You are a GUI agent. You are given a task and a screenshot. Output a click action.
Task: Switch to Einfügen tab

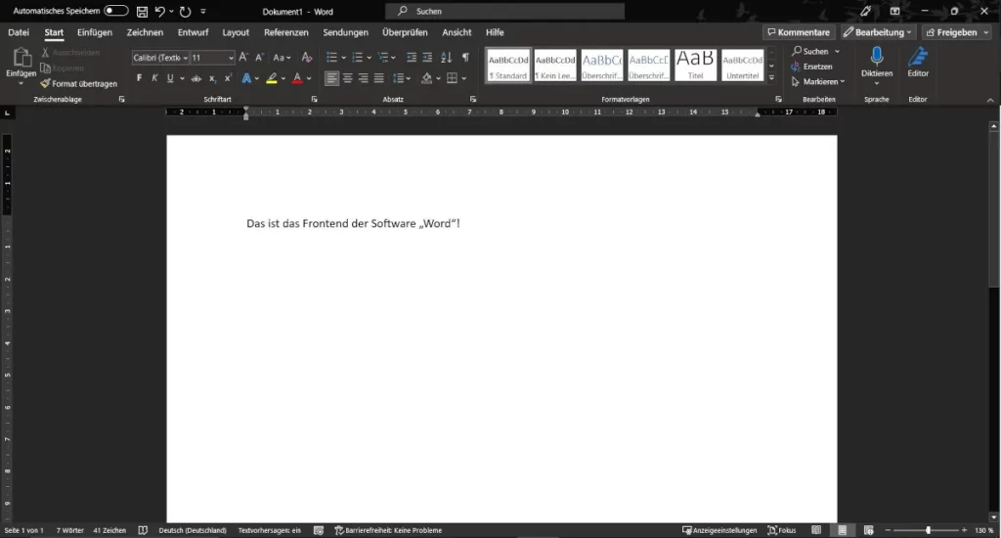pos(95,32)
